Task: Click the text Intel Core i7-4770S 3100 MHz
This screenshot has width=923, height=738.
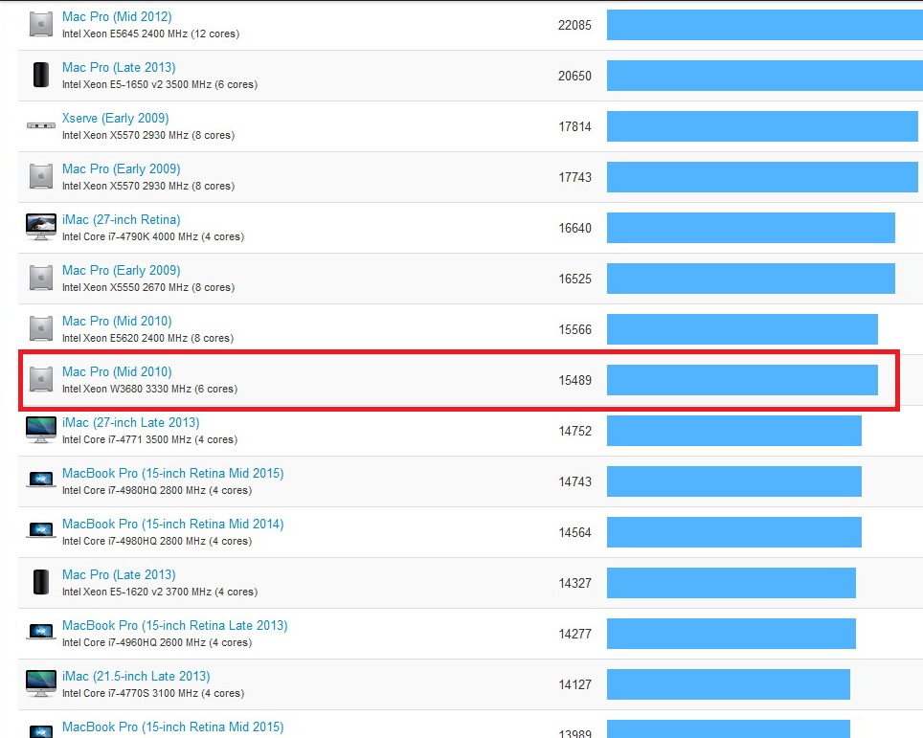Action: [x=130, y=693]
